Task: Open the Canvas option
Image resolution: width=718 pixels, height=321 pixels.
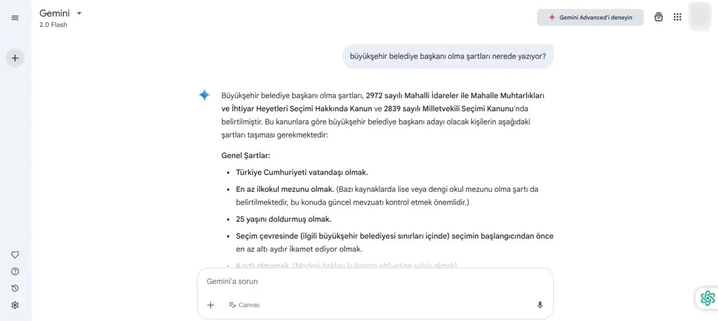Action: 244,305
